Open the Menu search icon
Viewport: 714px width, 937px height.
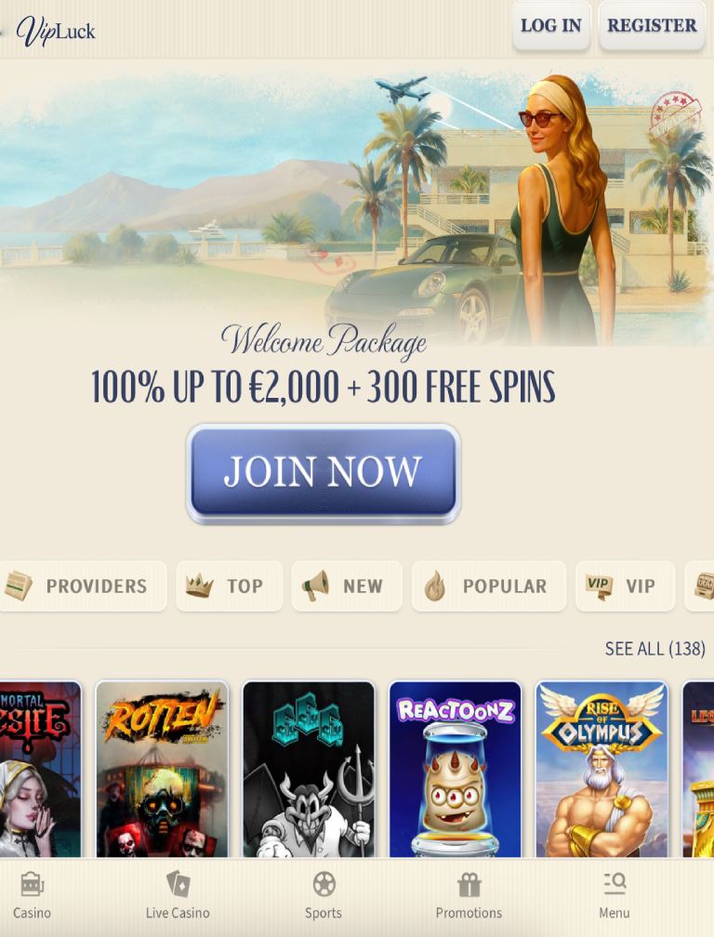tap(615, 884)
